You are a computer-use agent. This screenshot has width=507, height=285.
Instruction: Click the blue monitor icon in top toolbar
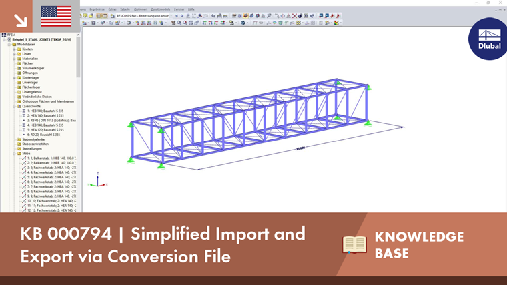pyautogui.click(x=321, y=16)
